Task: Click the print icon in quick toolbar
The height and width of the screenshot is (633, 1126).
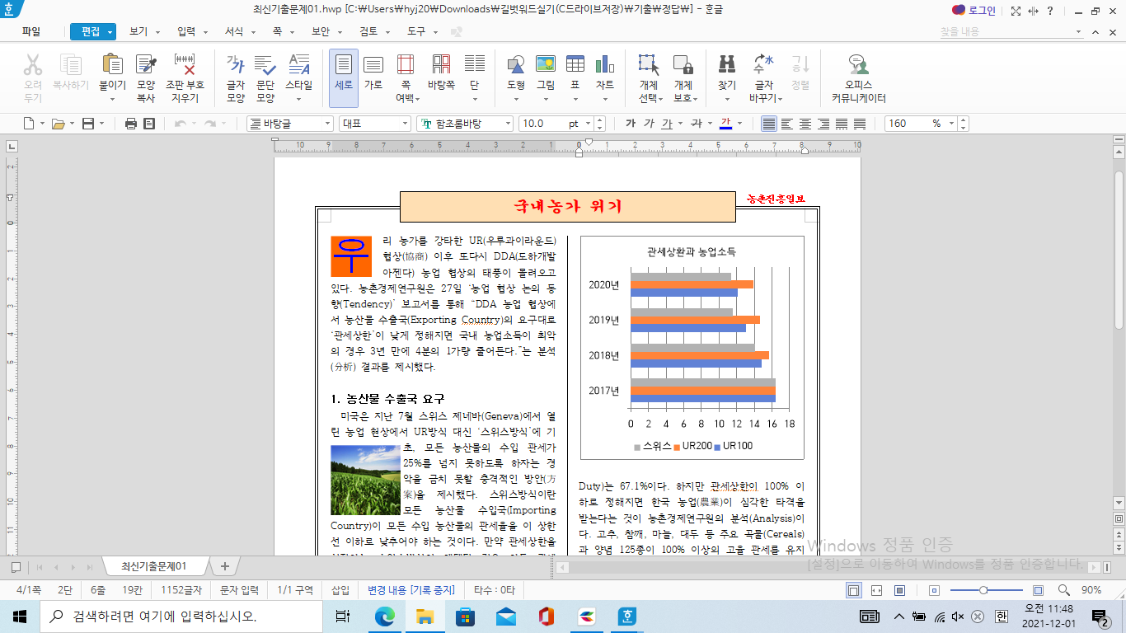Action: point(131,124)
